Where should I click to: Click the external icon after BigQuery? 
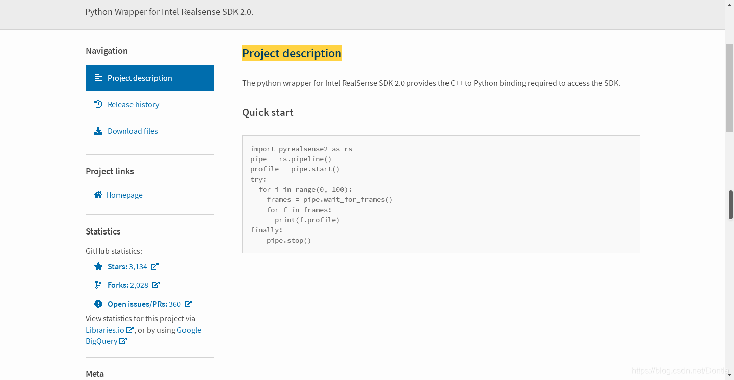123,341
